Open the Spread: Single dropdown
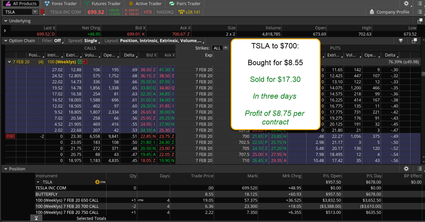 point(84,40)
